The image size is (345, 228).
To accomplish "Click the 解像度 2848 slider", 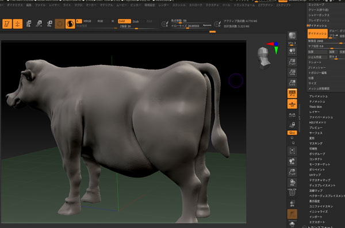I will point(326,41).
